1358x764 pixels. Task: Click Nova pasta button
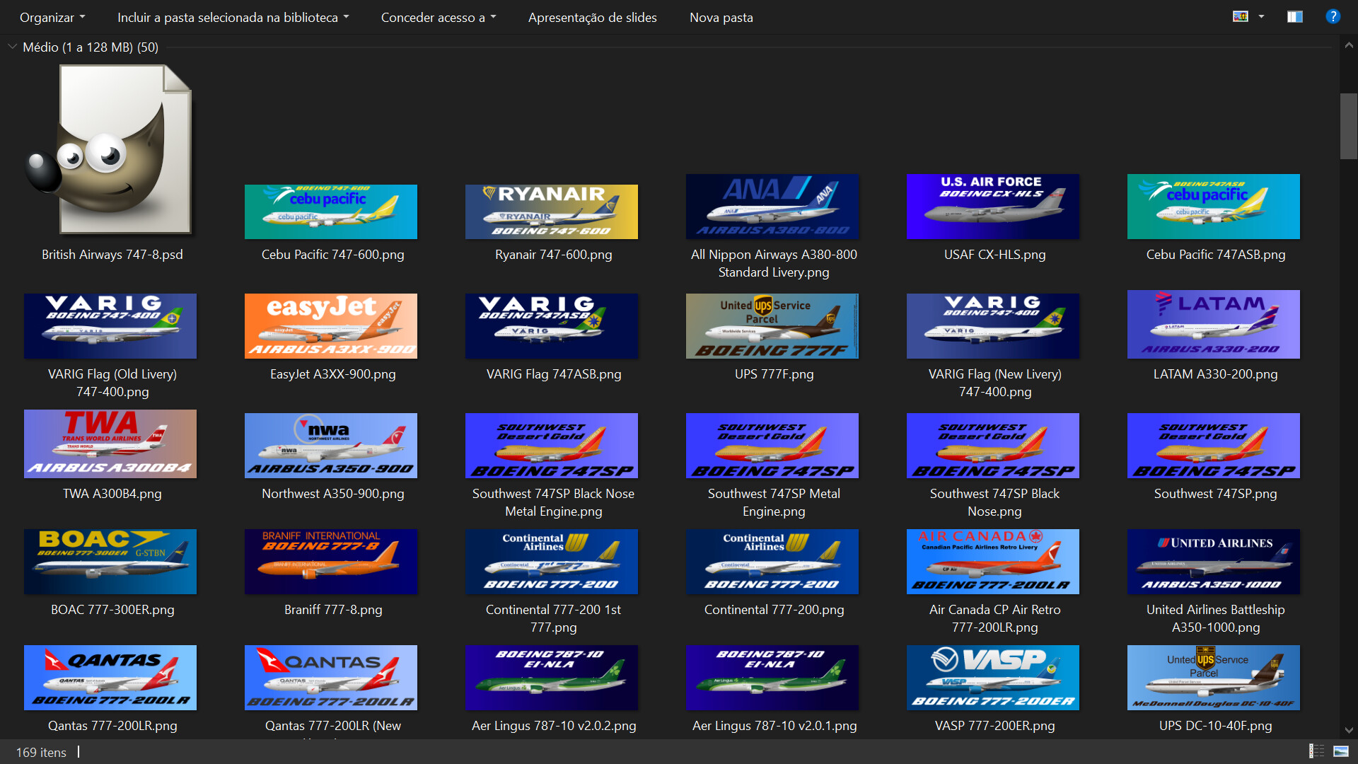(721, 17)
